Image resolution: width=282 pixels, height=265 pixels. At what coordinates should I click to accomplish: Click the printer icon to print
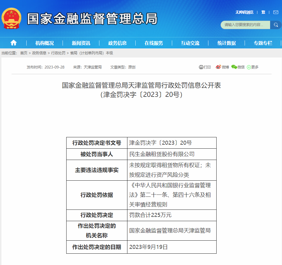tap(201, 67)
